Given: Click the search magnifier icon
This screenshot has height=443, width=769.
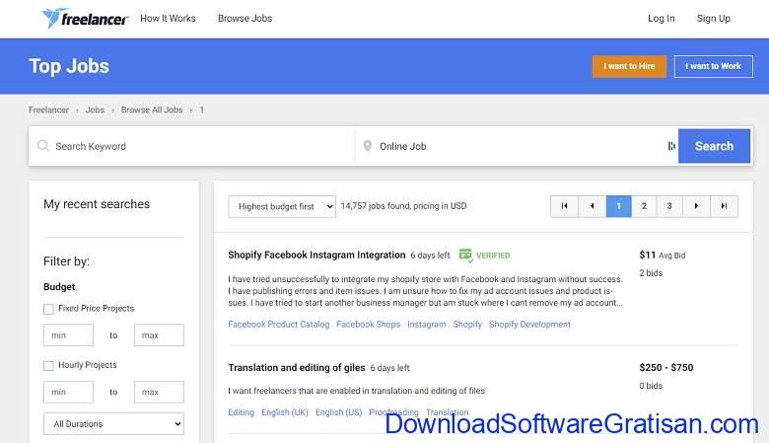Looking at the screenshot, I should [x=43, y=146].
